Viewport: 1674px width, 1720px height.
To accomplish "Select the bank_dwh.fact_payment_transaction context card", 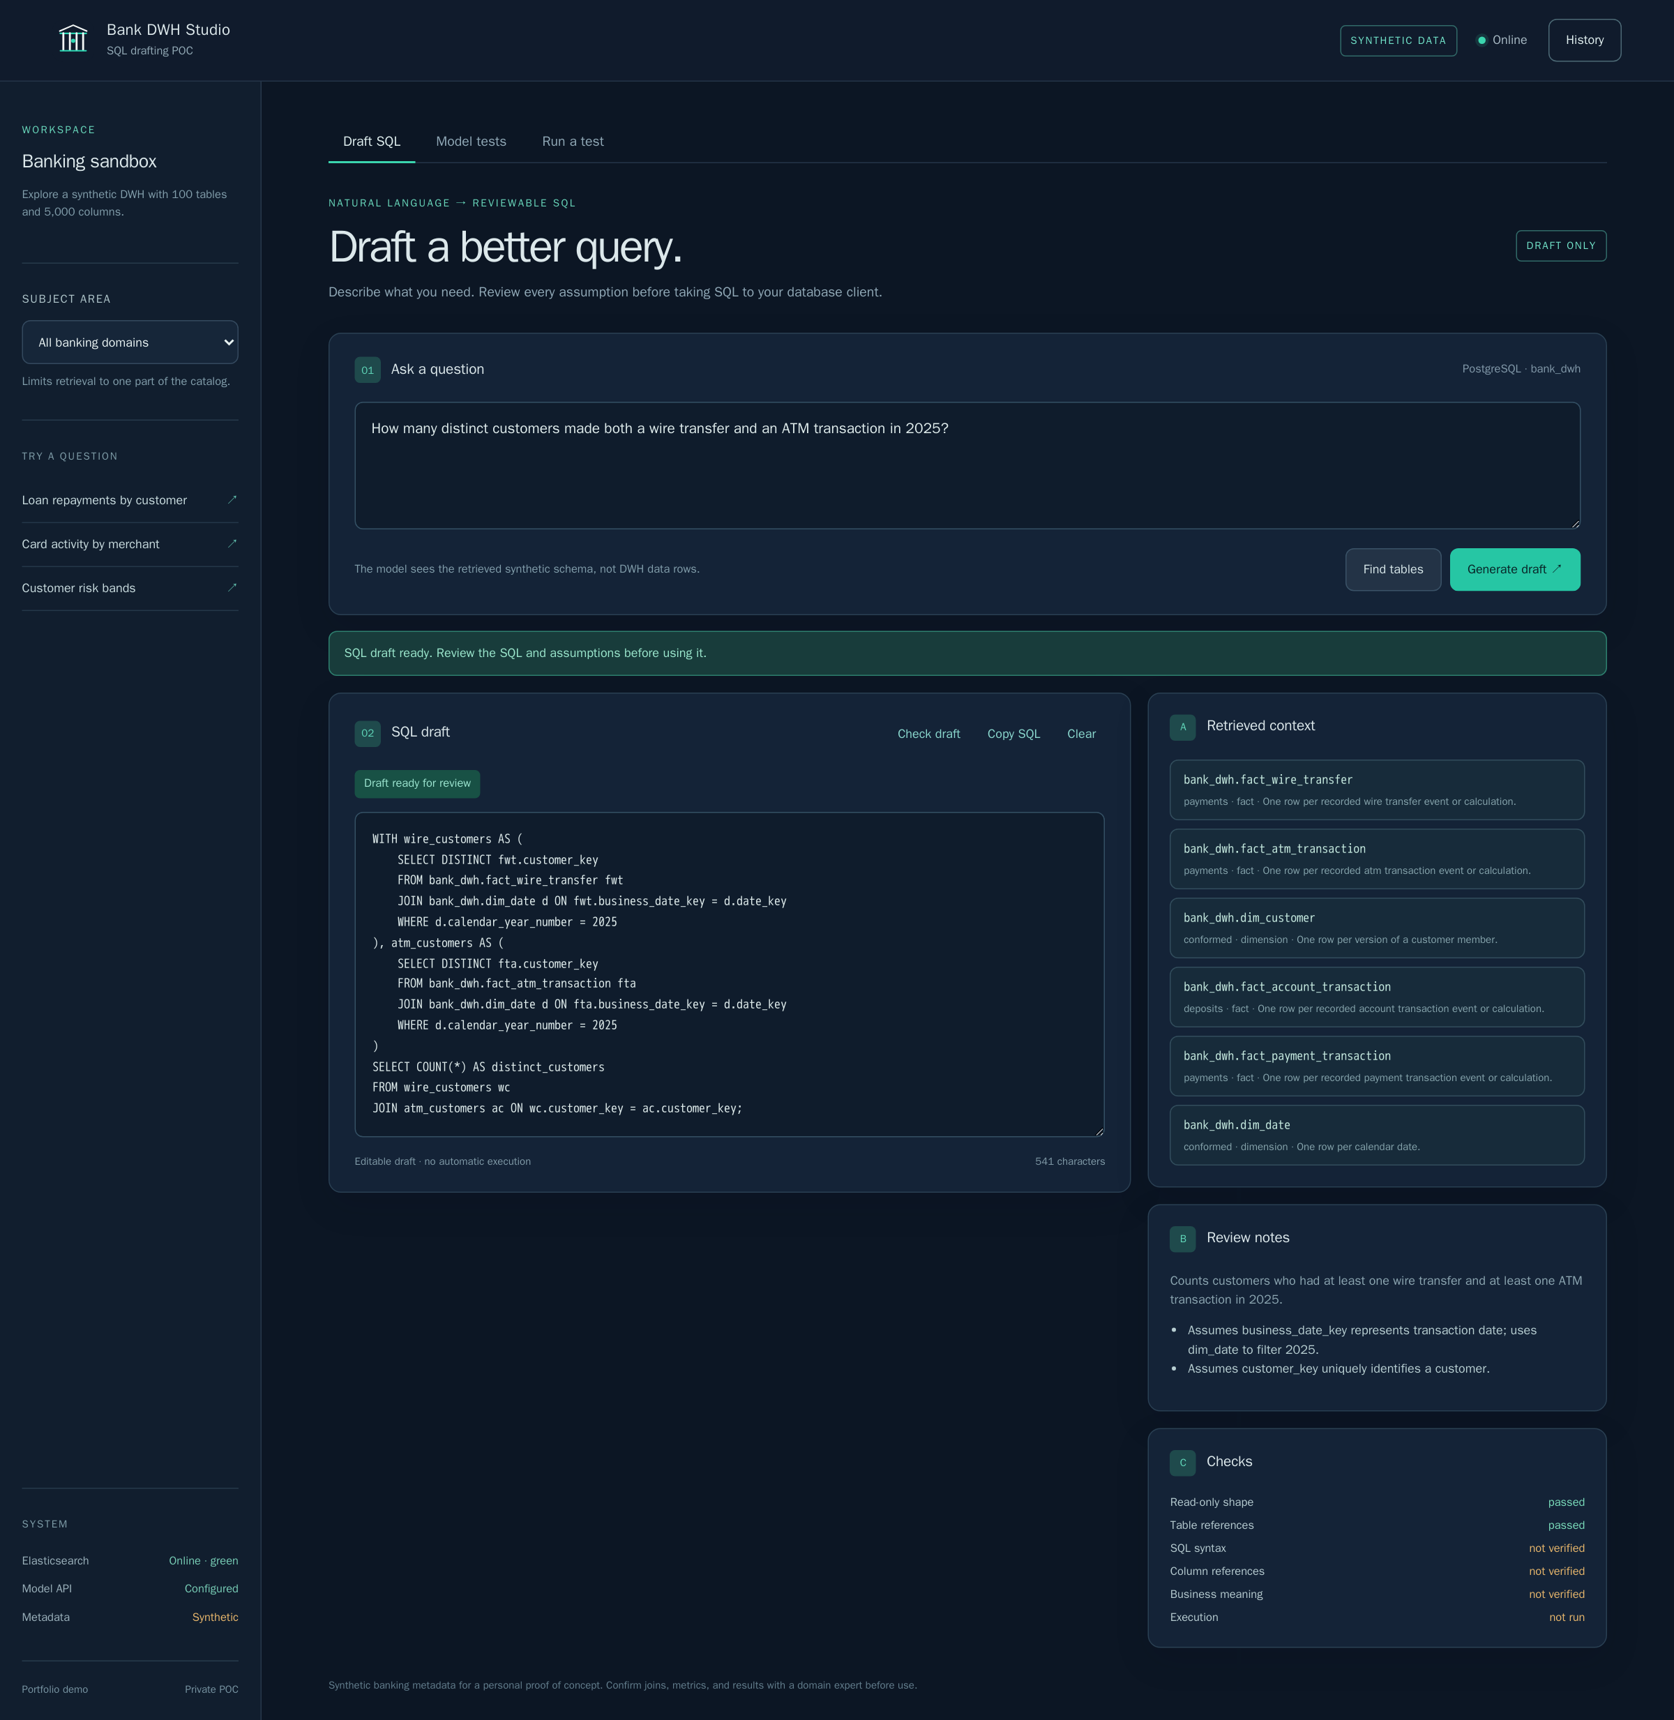I will pos(1377,1066).
